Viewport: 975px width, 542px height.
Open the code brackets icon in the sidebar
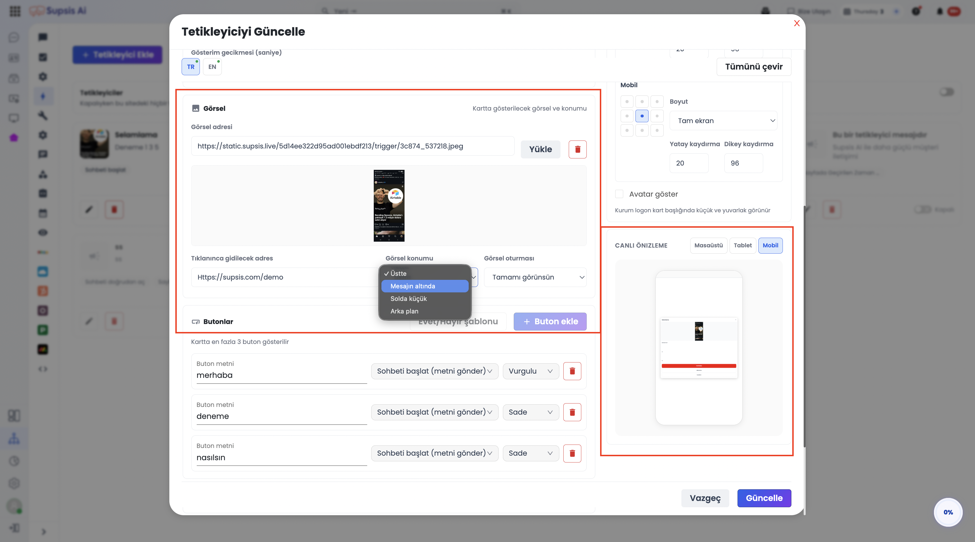coord(43,369)
